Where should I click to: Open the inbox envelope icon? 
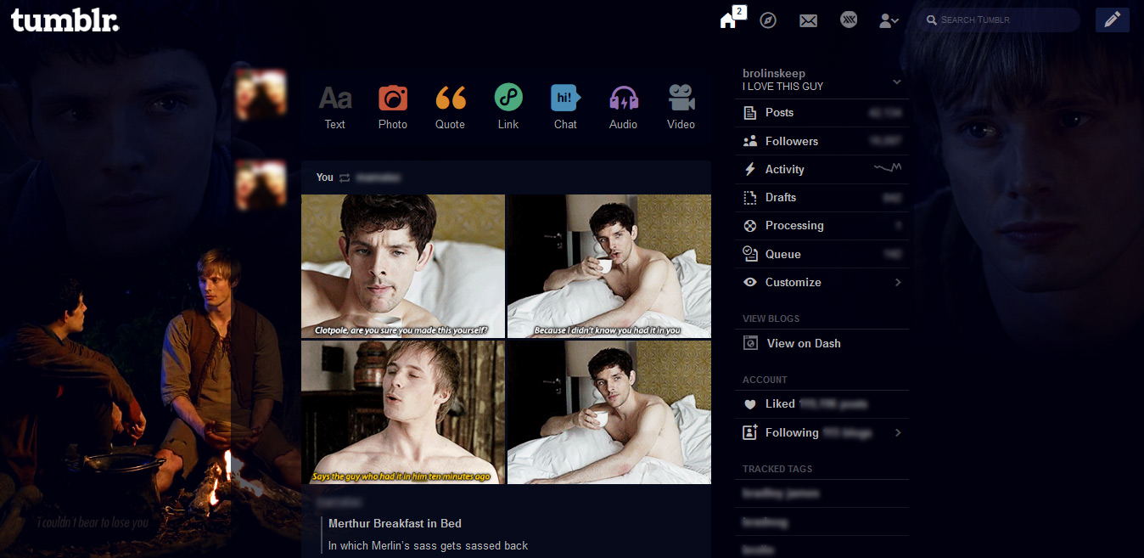point(808,20)
